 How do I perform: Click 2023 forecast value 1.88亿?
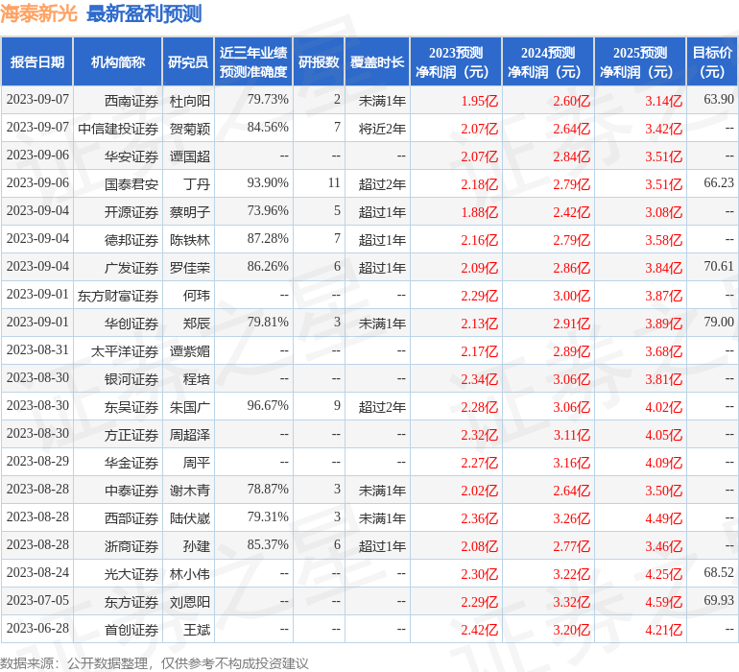[x=479, y=212]
